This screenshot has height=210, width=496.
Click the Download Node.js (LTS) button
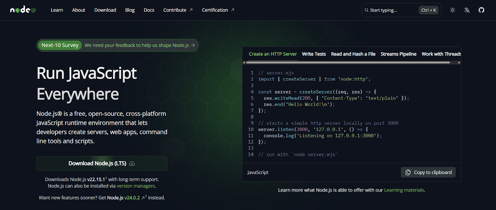point(102,163)
